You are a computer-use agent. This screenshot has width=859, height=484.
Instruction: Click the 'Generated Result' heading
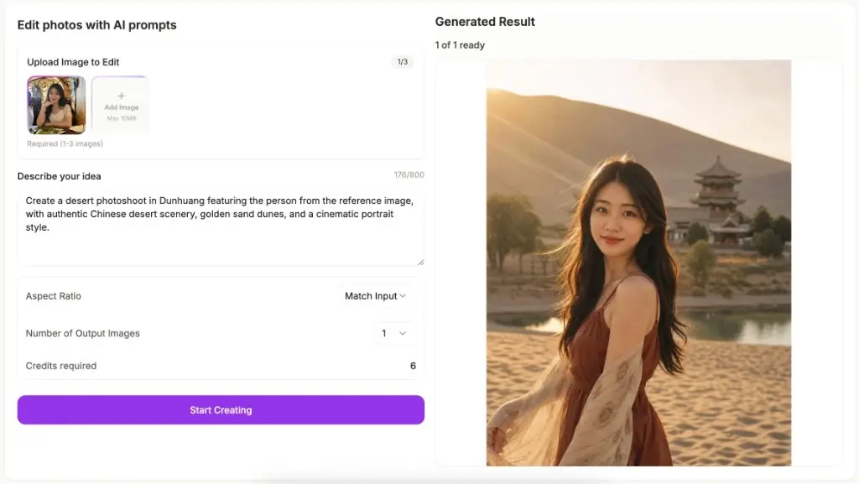[485, 22]
